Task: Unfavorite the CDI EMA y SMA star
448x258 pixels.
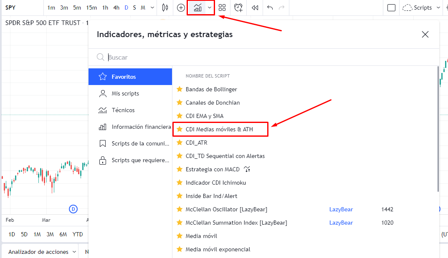Action: point(180,116)
